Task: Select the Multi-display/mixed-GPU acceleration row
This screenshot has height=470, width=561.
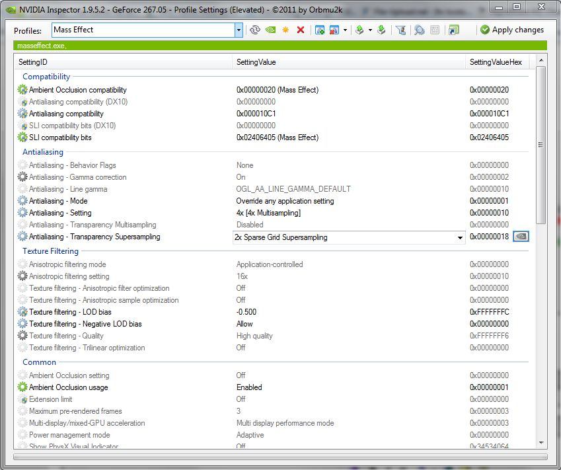Action: 273,423
